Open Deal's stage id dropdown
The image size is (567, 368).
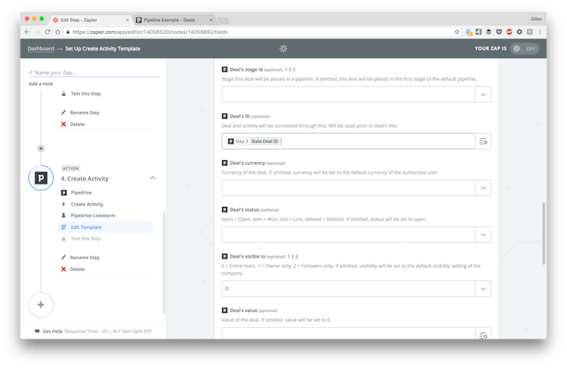(x=483, y=94)
